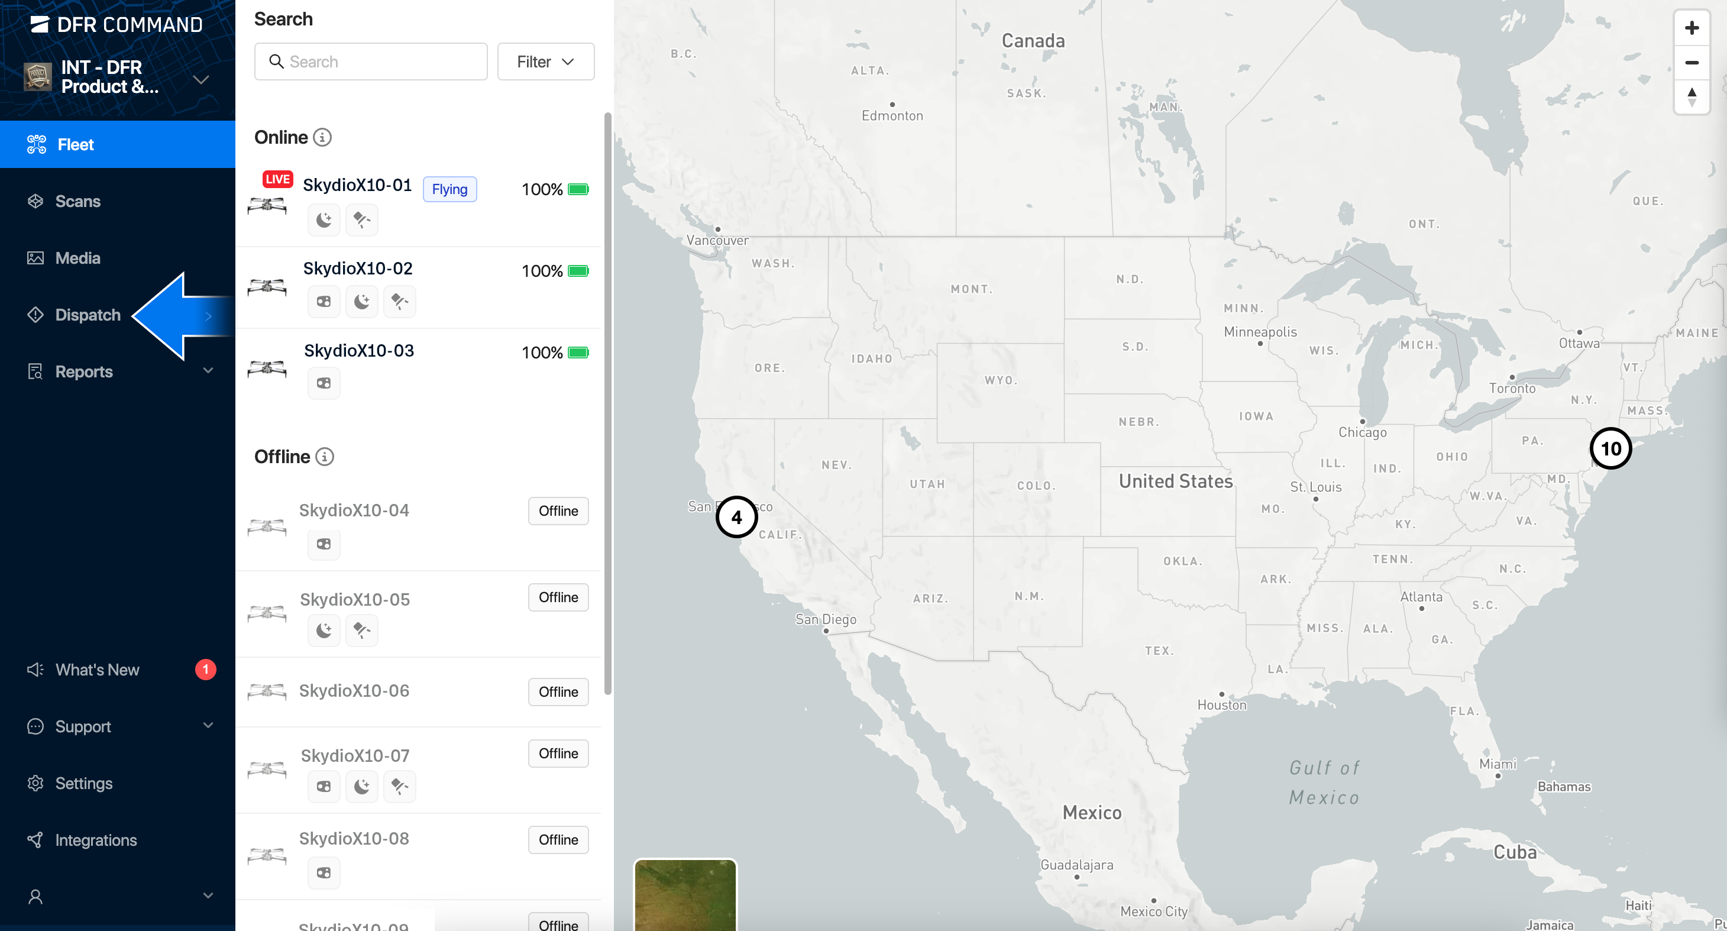Click the Flying status tag

pos(450,190)
